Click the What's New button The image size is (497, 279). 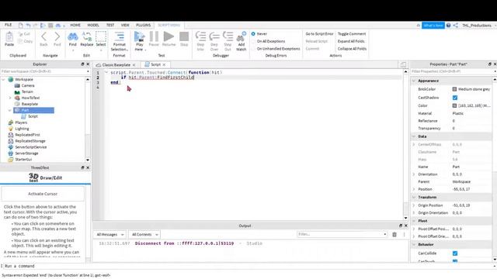click(x=433, y=26)
